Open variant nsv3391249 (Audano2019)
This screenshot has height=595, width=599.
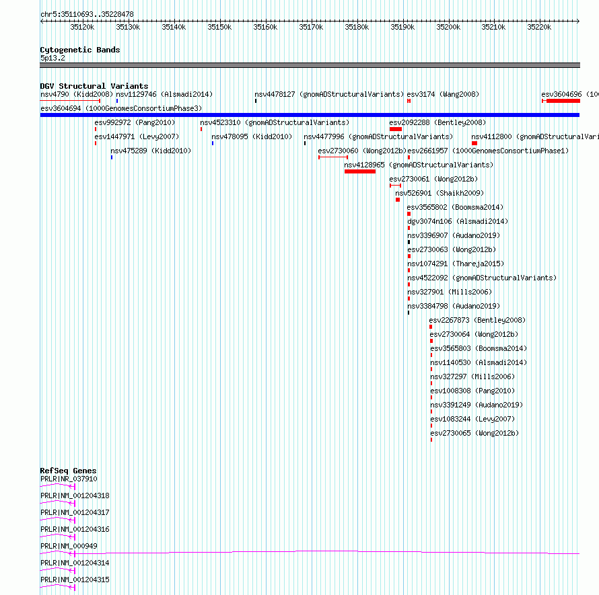[x=477, y=405]
